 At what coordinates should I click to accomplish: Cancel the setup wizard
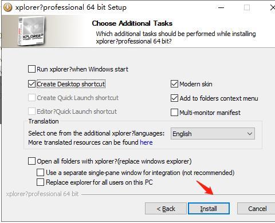click(257, 209)
